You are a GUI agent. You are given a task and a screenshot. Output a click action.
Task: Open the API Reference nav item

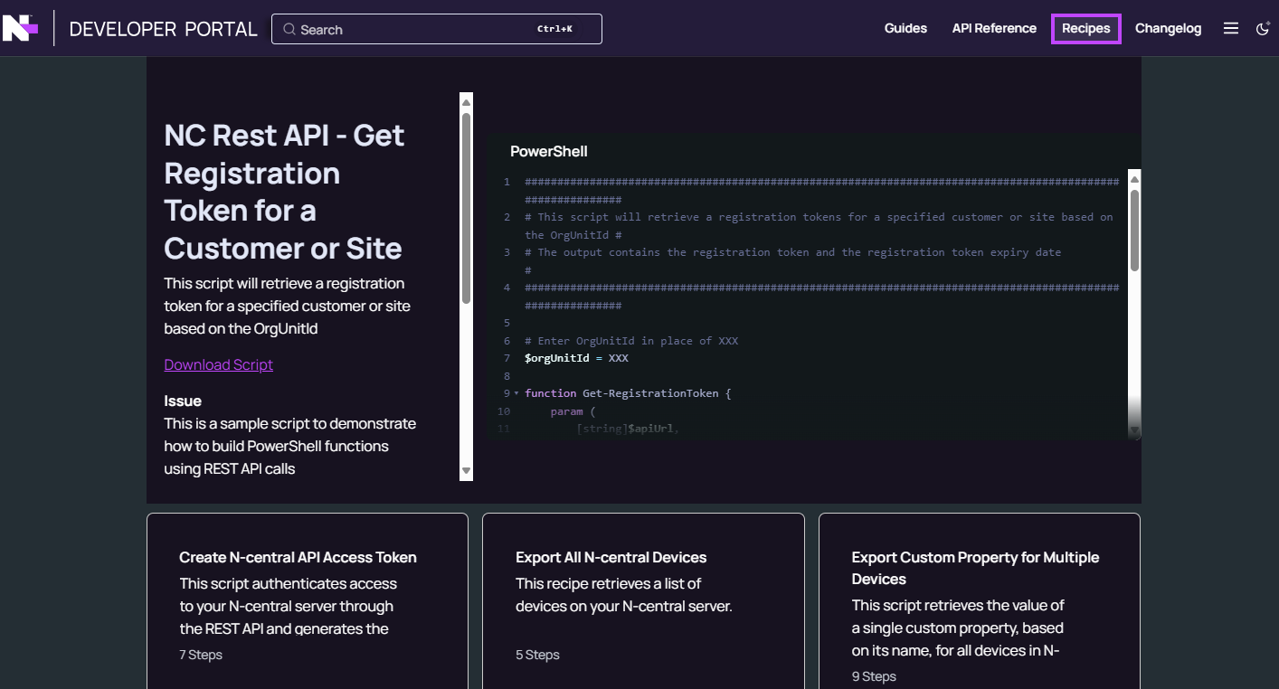[994, 28]
